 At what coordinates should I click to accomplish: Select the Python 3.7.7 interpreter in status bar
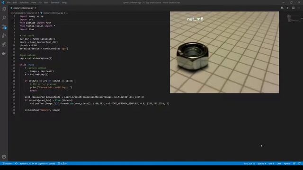pyautogui.click(x=37, y=163)
